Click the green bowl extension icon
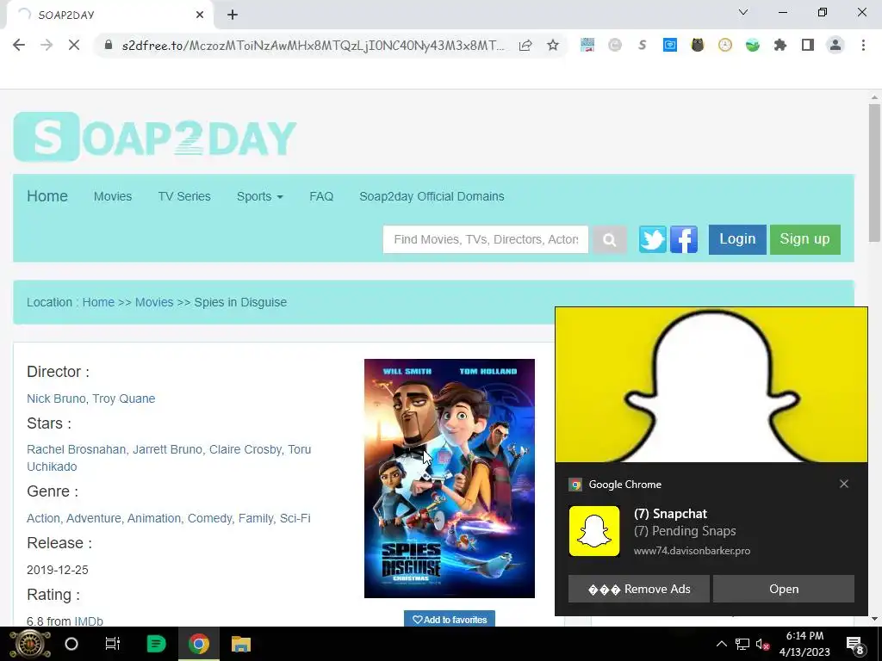Viewport: 882px width, 661px height. tap(753, 45)
